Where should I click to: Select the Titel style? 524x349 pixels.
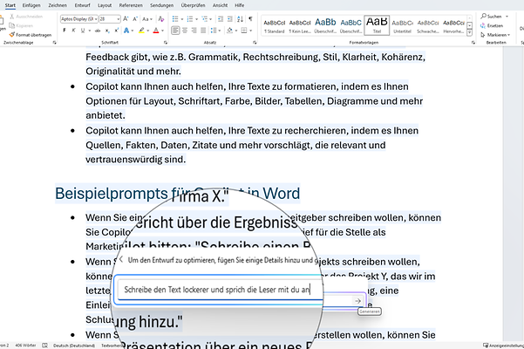[376, 24]
